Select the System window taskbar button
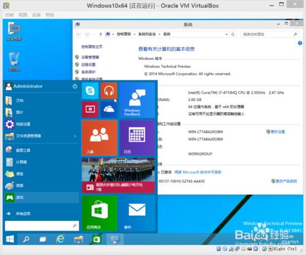306x255 pixels. tap(114, 239)
